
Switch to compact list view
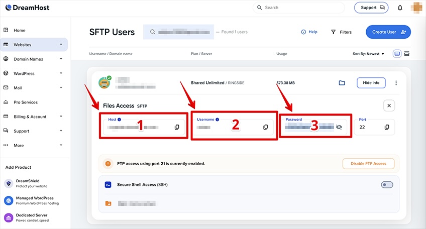click(407, 54)
